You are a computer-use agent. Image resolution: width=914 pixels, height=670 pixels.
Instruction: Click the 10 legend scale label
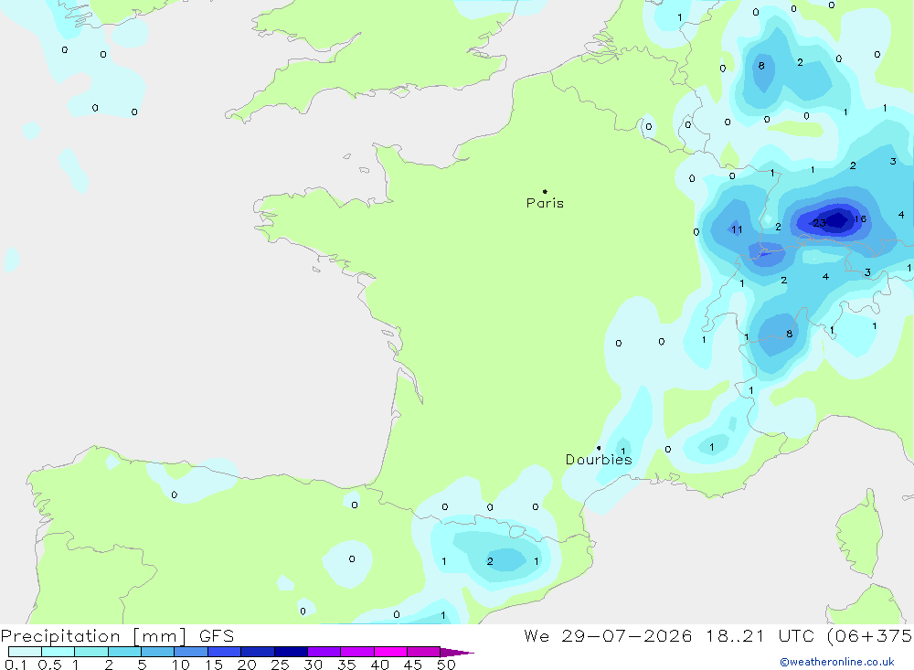click(181, 665)
